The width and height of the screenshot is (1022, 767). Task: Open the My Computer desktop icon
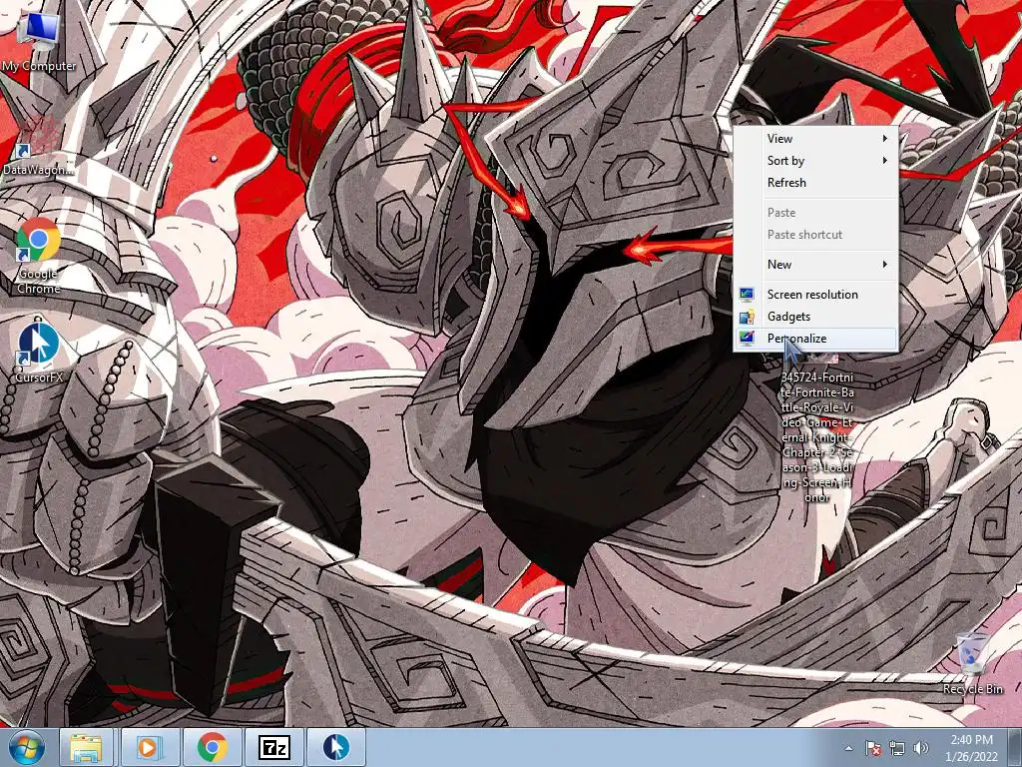pos(39,40)
